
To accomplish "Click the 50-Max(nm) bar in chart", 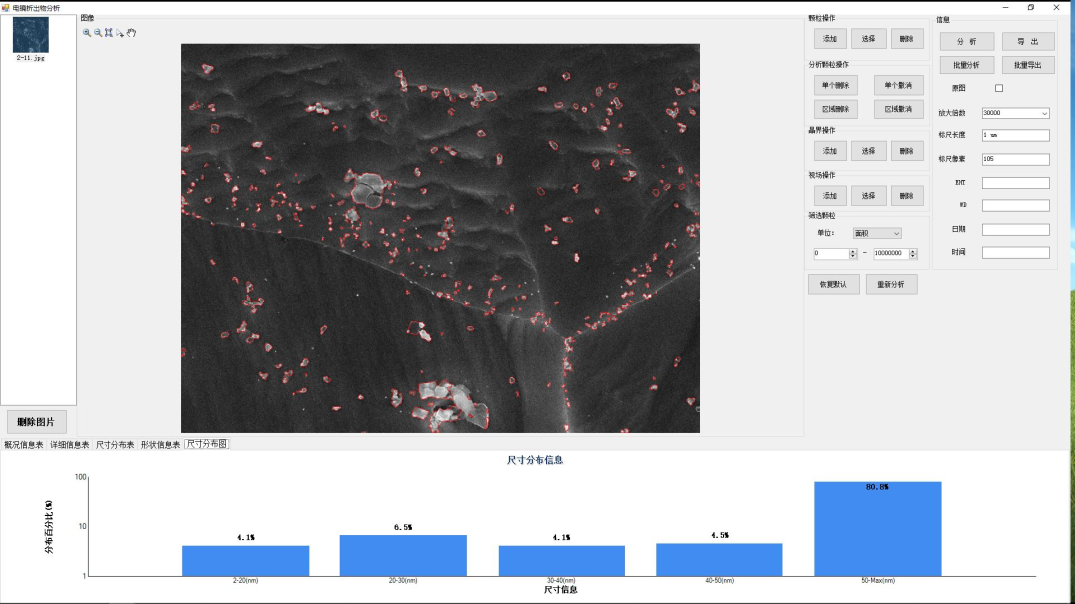I will 877,528.
